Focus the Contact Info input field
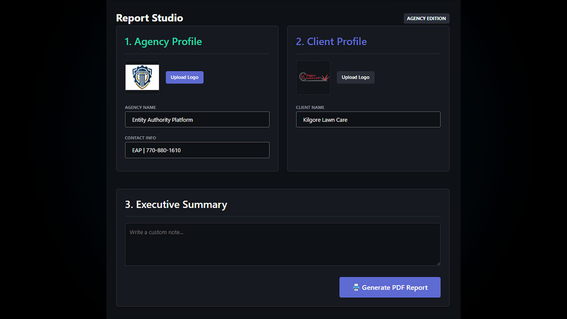Screen dimensions: 567x319 197,150
